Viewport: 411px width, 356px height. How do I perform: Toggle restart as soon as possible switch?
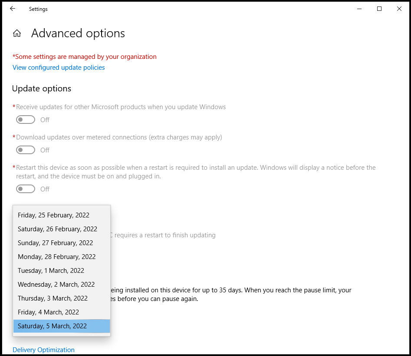click(x=26, y=189)
